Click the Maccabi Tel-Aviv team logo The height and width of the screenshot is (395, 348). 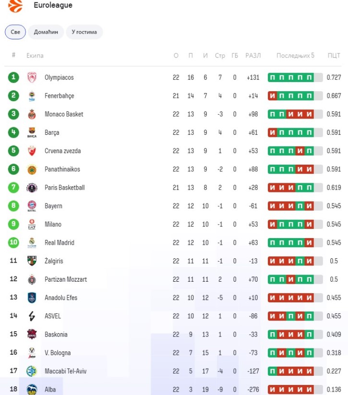[x=32, y=371]
